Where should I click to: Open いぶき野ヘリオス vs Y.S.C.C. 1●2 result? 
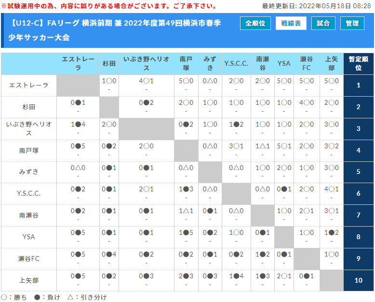[236, 124]
